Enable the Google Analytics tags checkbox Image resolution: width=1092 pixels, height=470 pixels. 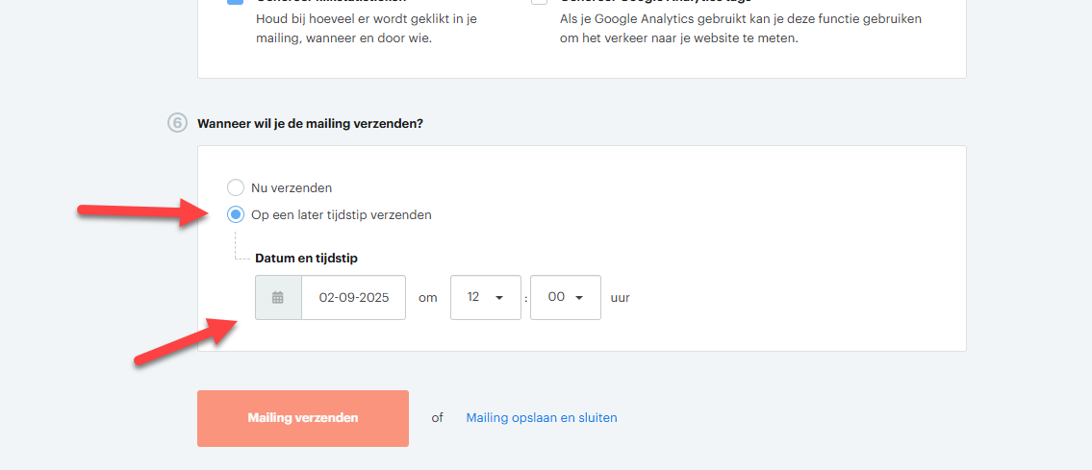click(539, 2)
